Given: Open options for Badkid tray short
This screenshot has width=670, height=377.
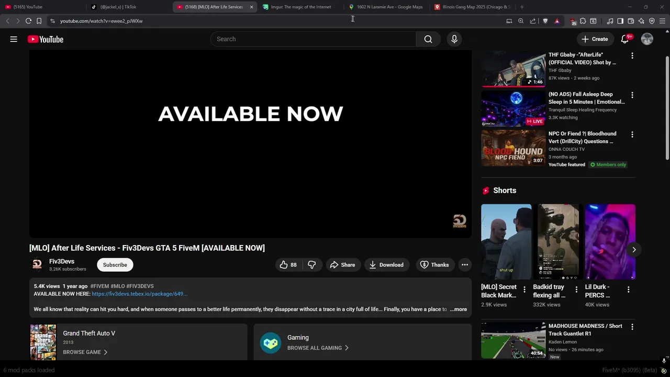Looking at the screenshot, I should [576, 289].
